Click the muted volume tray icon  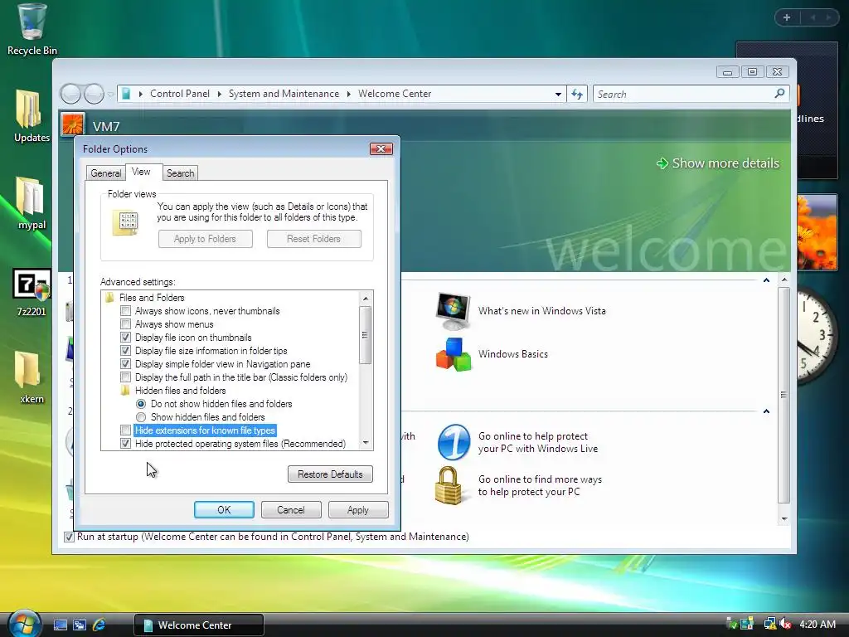click(x=785, y=624)
